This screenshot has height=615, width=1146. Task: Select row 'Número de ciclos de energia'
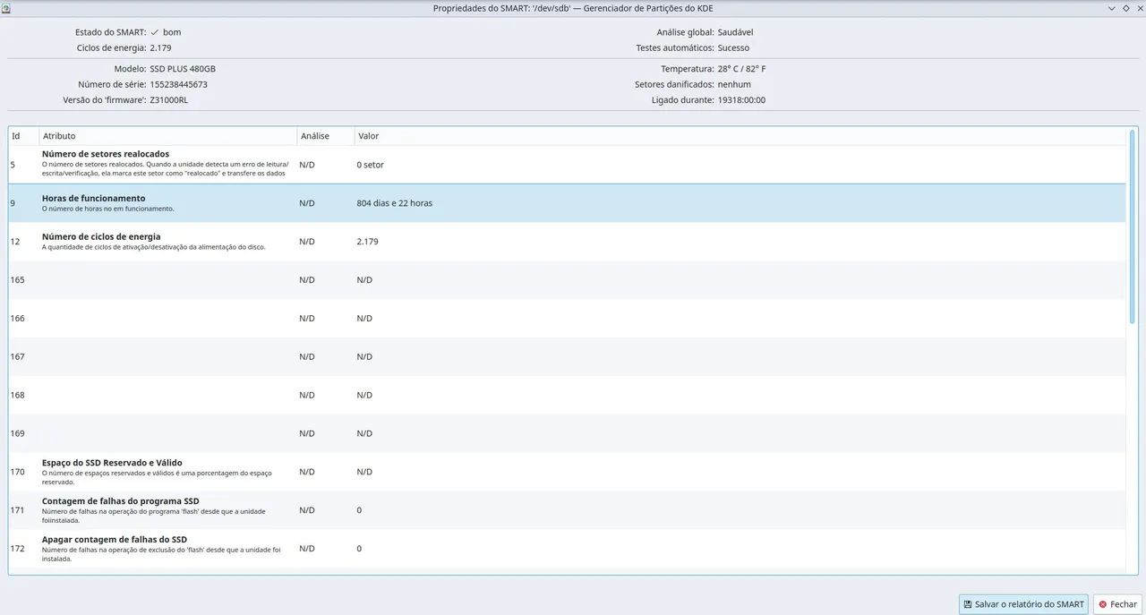568,242
